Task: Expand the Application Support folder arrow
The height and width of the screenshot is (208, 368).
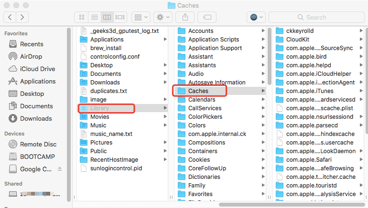Action: coord(263,48)
